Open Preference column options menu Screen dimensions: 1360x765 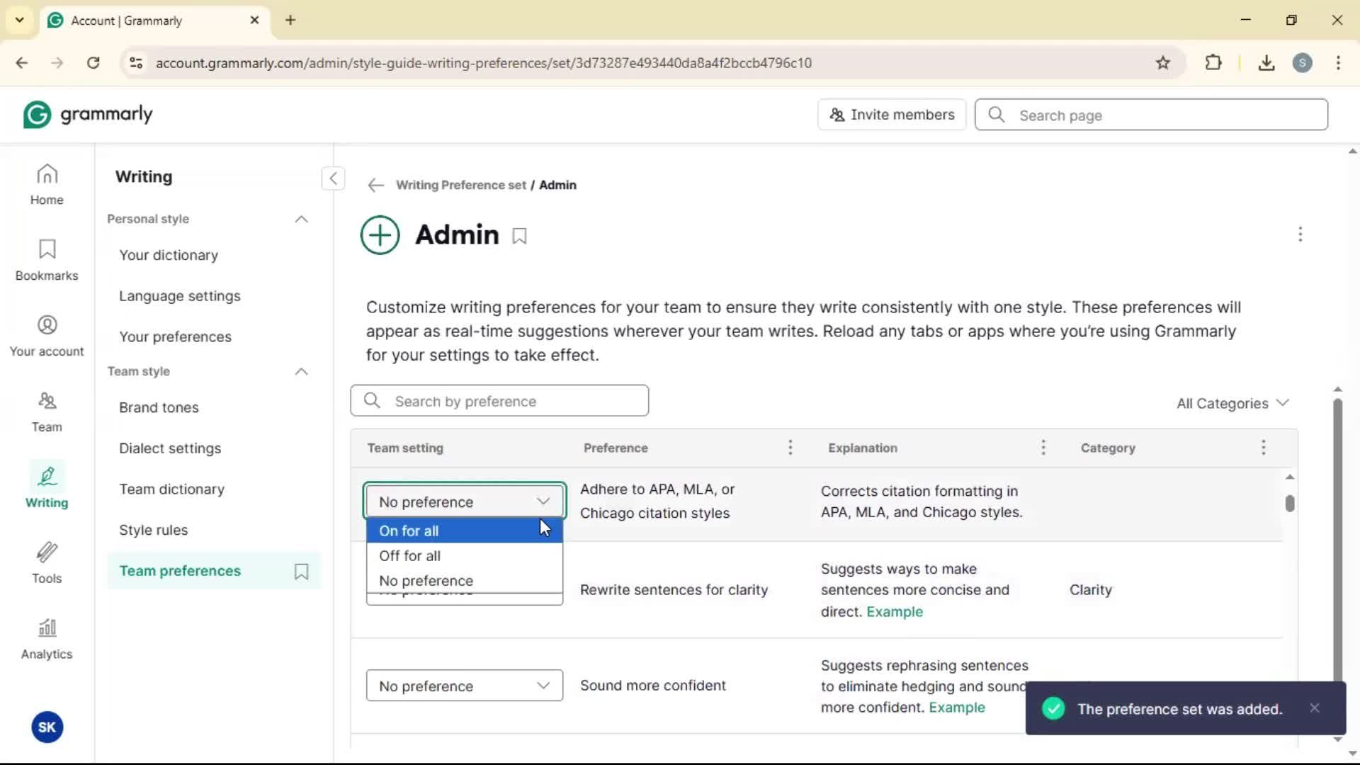[x=790, y=448]
